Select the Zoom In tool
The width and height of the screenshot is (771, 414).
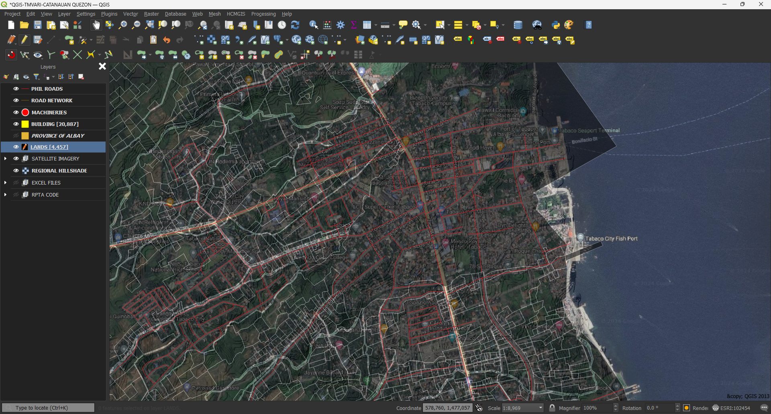(x=122, y=25)
